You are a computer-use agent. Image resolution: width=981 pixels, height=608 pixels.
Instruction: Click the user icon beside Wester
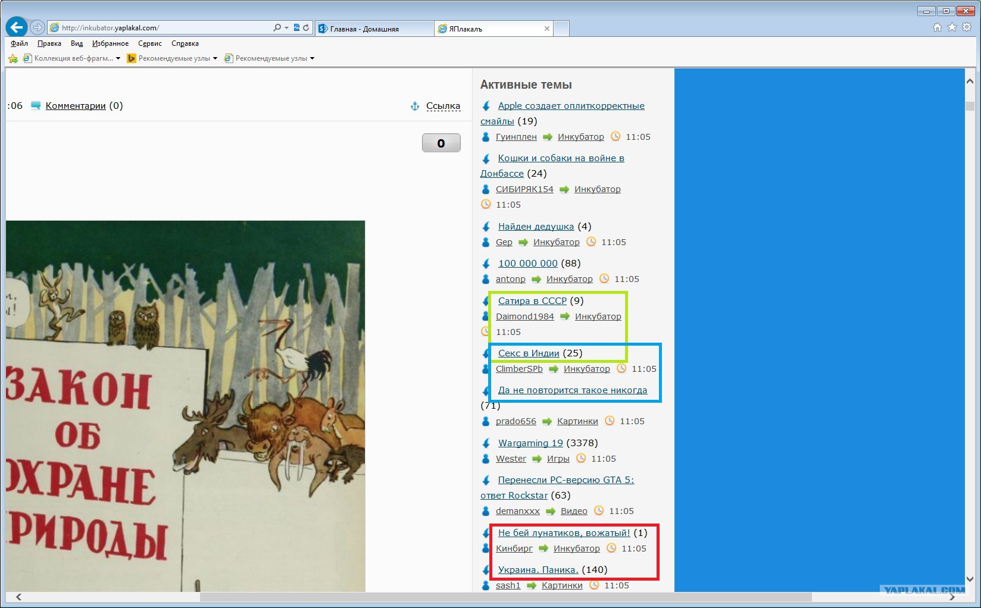tap(486, 459)
